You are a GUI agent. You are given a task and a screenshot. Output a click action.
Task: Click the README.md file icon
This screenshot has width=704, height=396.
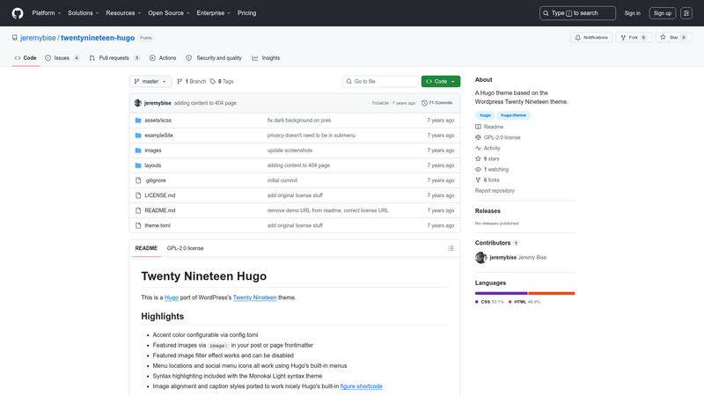pos(138,210)
